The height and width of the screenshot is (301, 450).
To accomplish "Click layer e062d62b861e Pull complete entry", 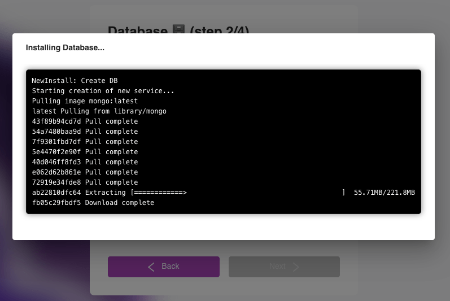I will (85, 172).
